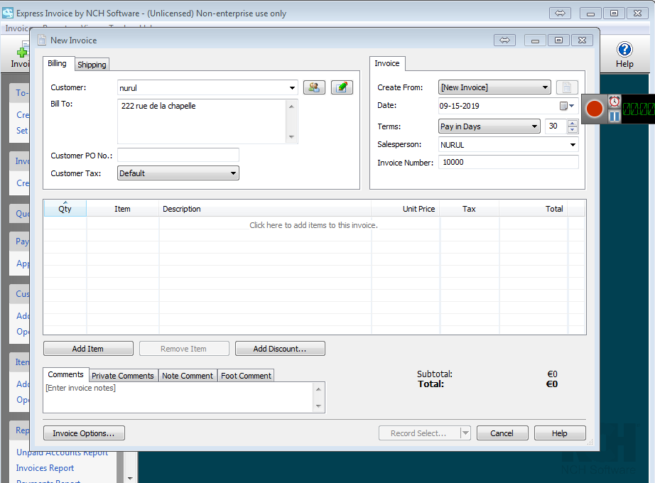Click the payment days value field
The height and width of the screenshot is (483, 655).
click(x=556, y=126)
